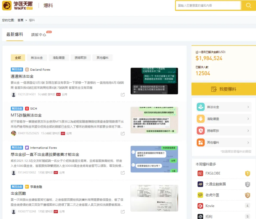Select the 全部 filter

18,58
